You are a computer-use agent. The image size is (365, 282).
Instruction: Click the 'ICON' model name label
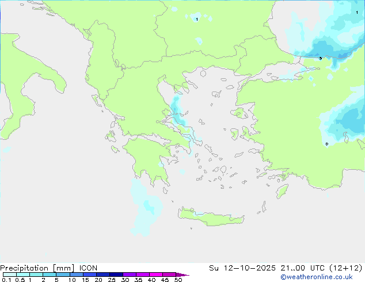tap(88, 268)
